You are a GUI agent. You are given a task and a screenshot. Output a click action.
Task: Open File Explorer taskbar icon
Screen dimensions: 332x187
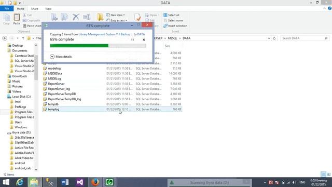tap(34, 182)
